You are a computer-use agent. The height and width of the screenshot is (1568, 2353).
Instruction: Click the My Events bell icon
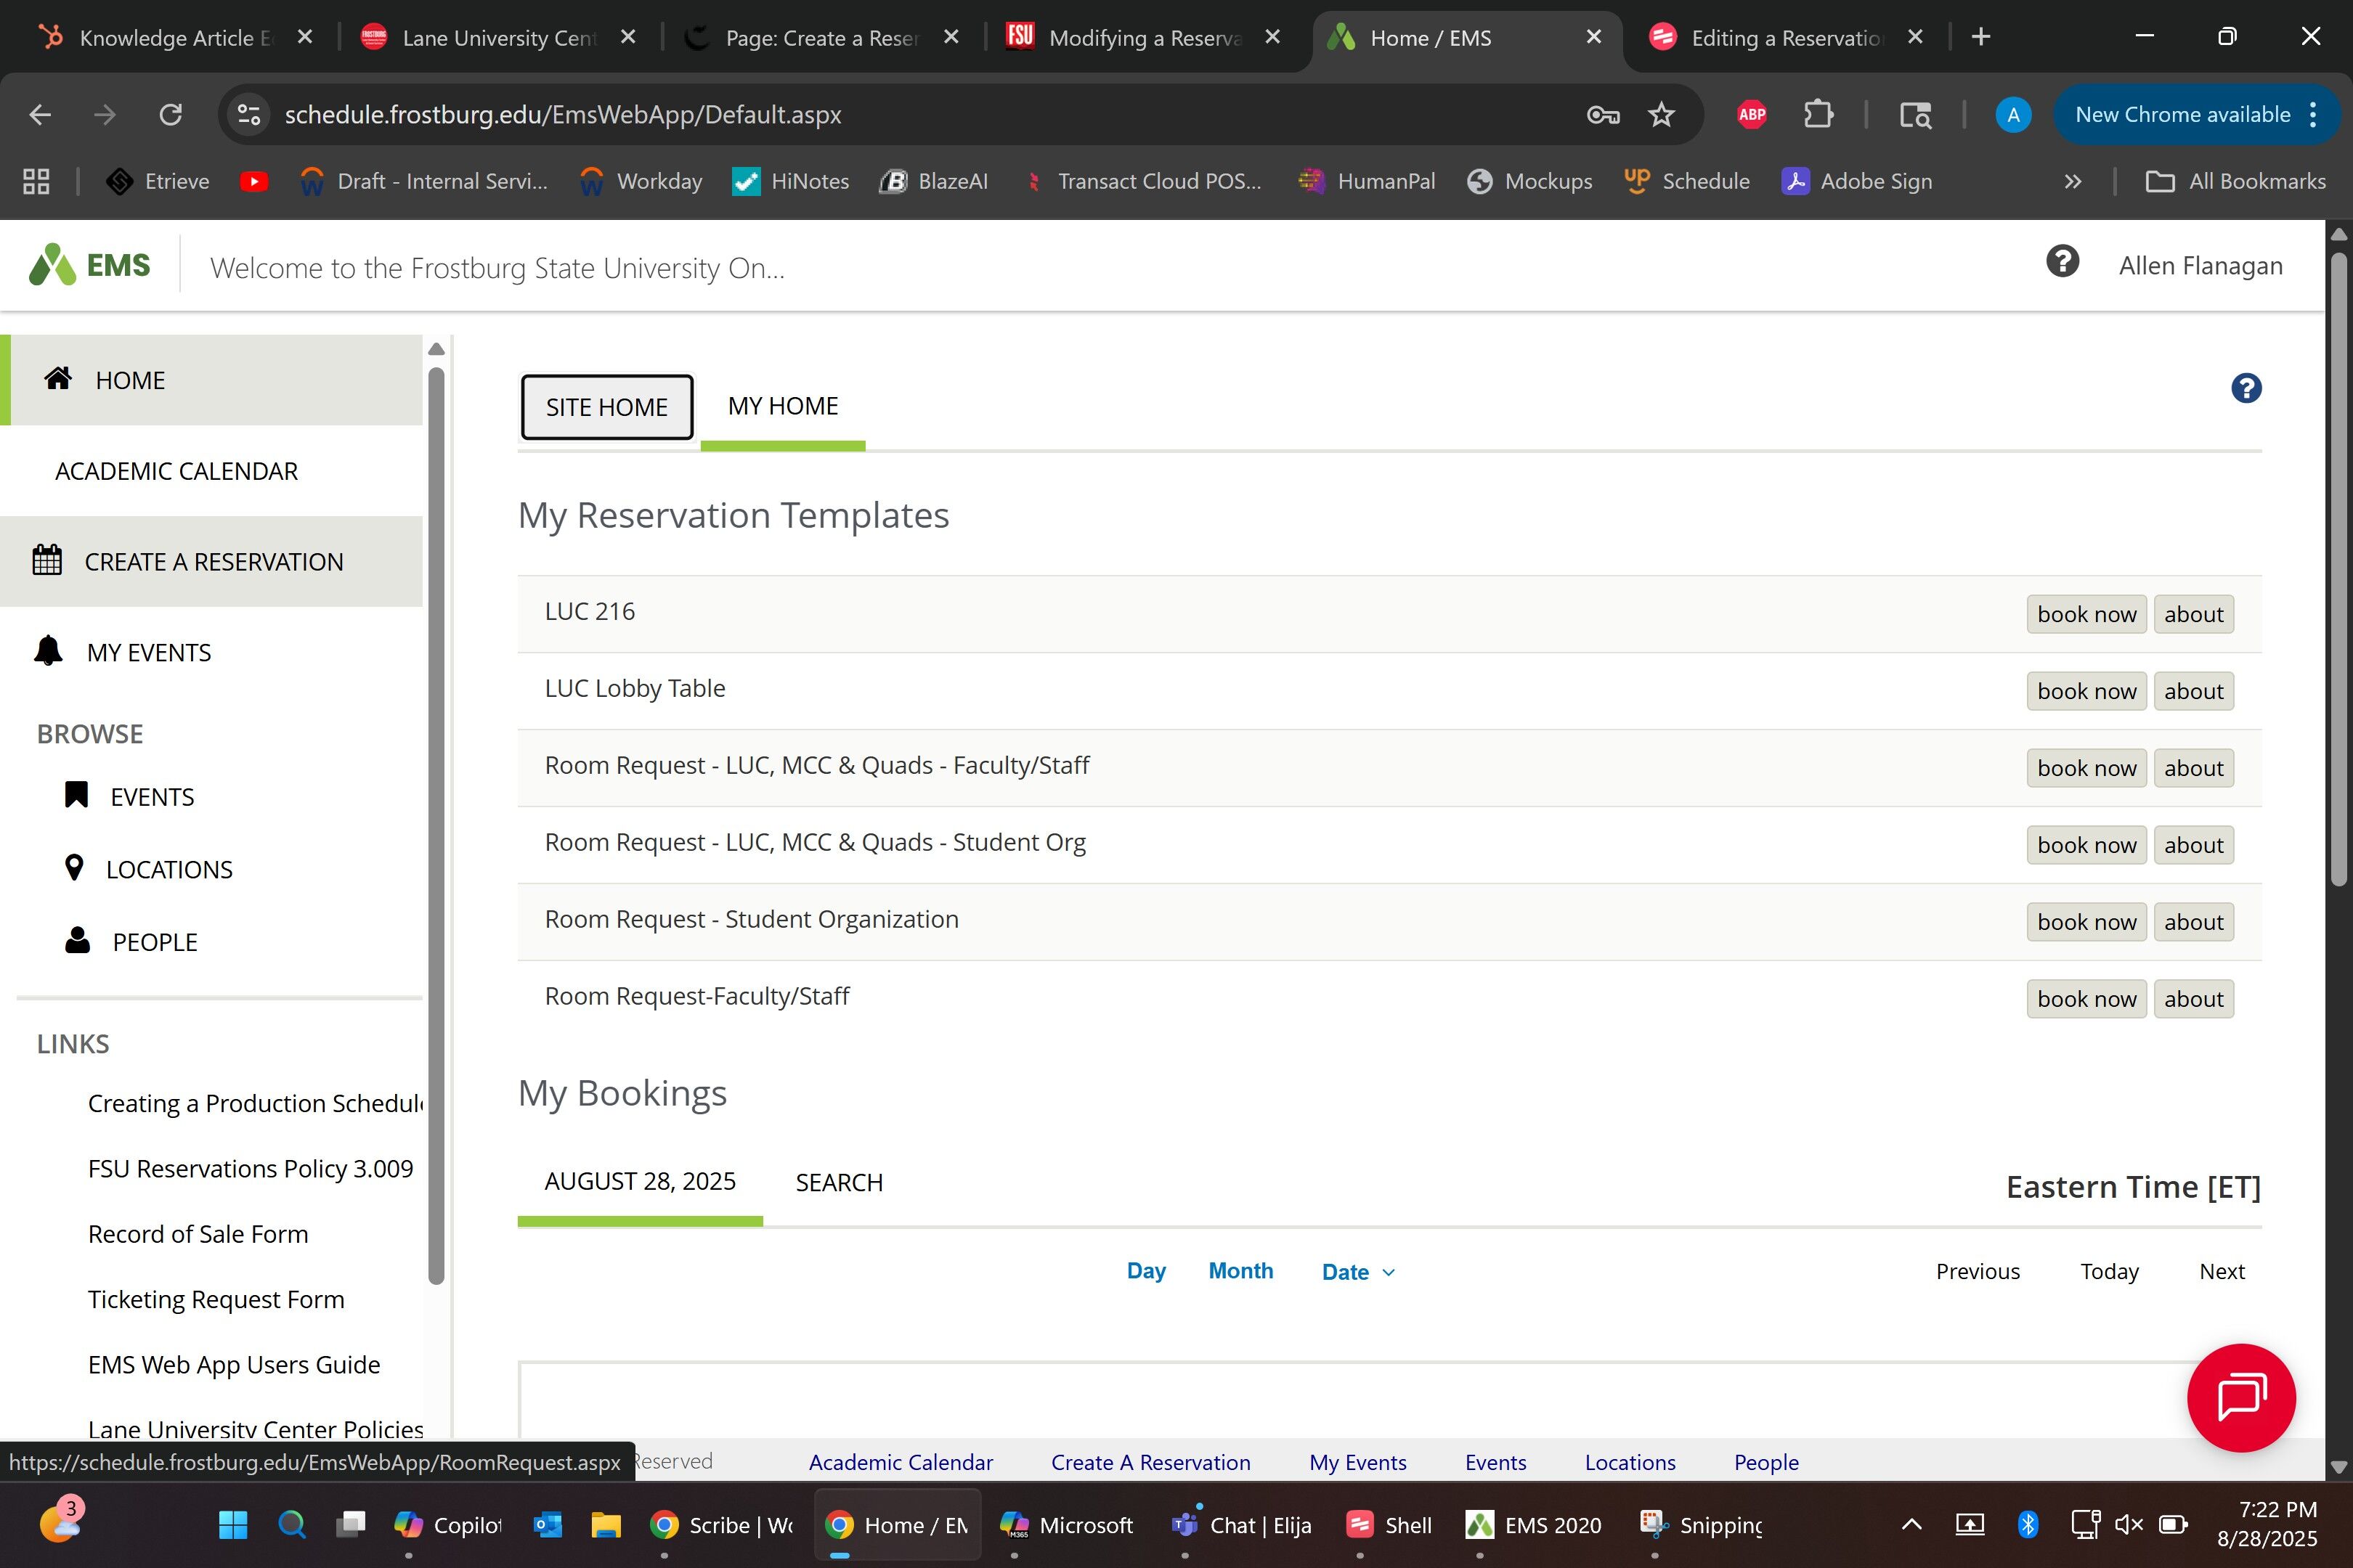click(48, 651)
